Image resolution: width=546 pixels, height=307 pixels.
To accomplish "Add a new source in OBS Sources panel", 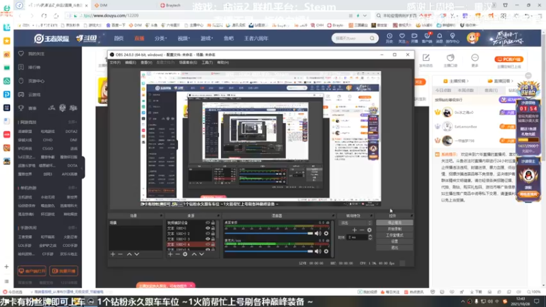I will [170, 254].
